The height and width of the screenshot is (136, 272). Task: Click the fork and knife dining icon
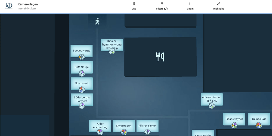[x=160, y=57]
